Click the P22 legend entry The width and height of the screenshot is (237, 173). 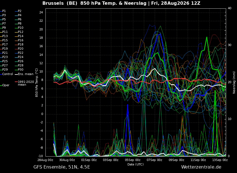pyautogui.click(x=19, y=53)
